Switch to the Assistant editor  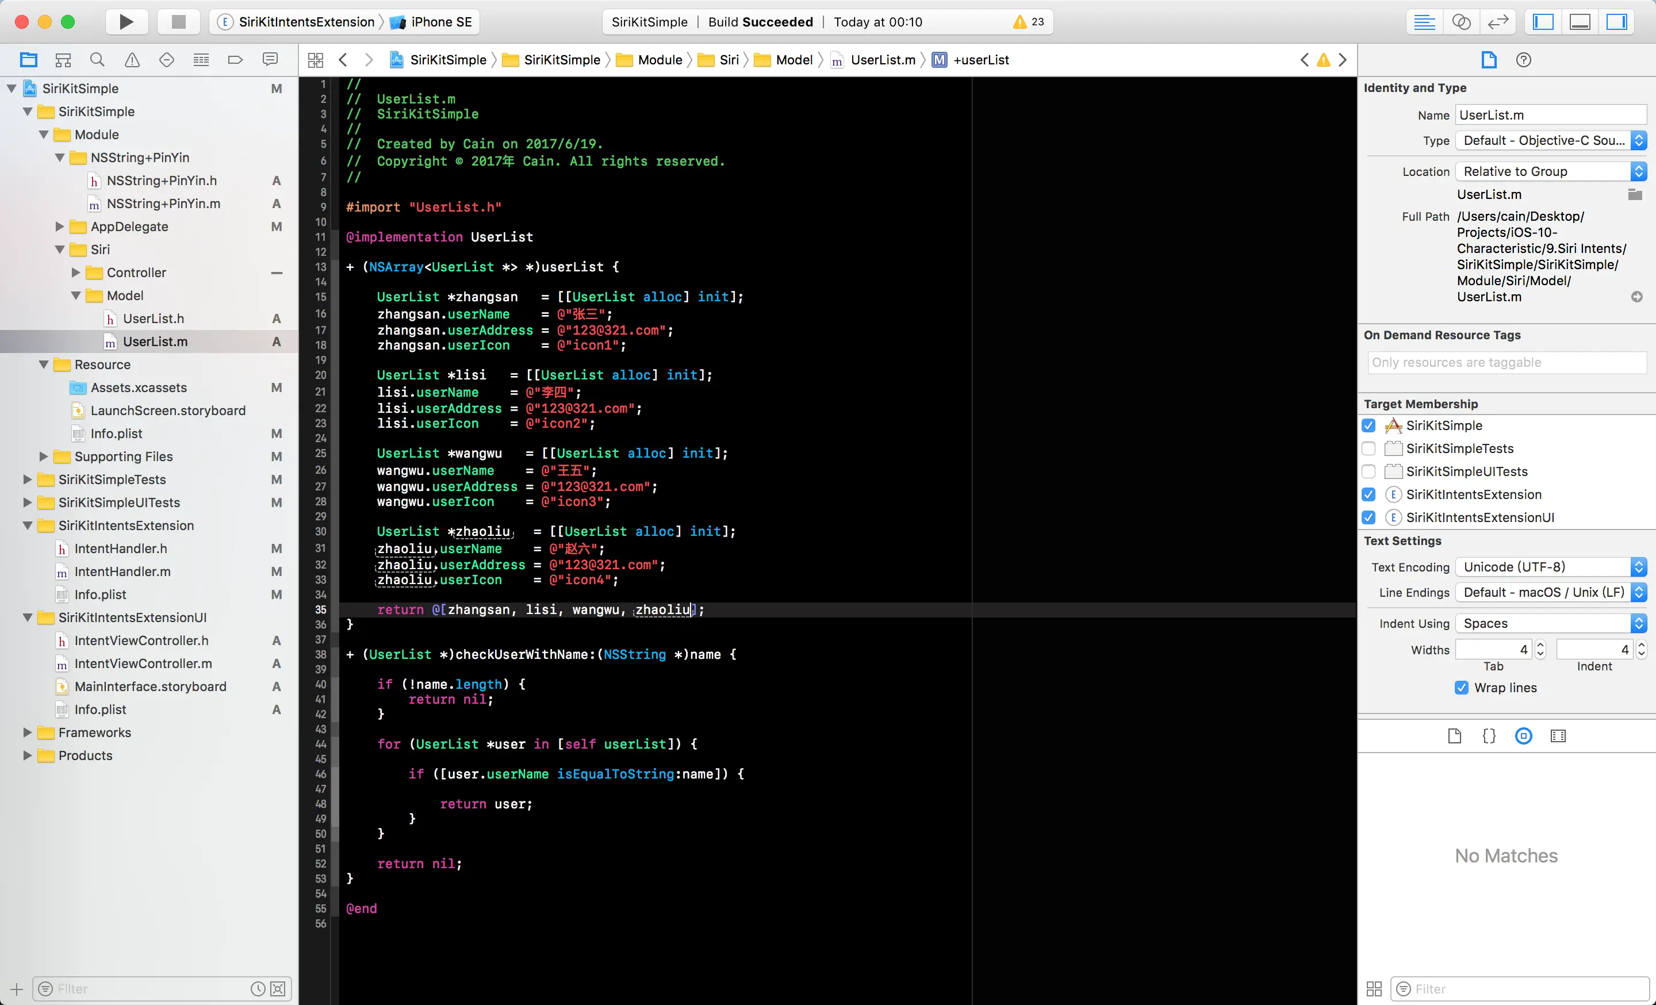coord(1461,21)
